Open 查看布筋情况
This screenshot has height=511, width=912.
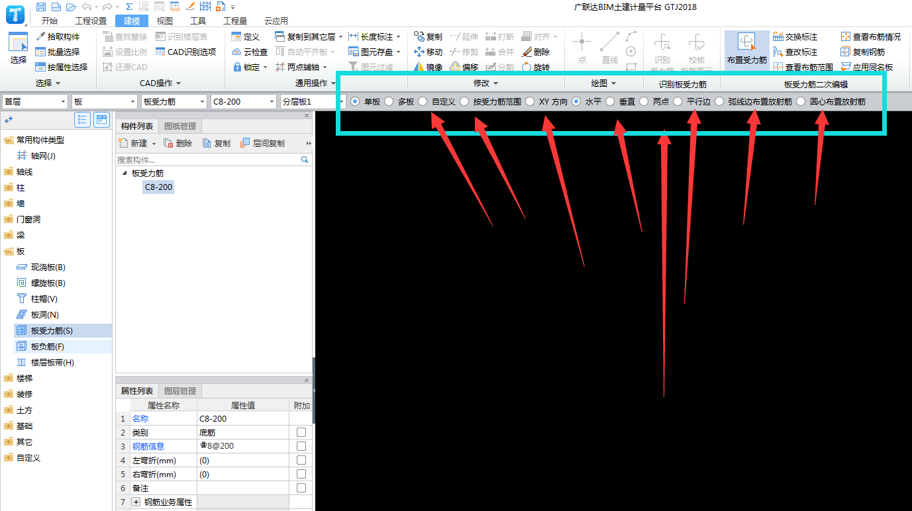[x=871, y=36]
